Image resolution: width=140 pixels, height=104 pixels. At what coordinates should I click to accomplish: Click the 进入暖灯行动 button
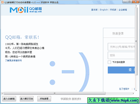(27, 99)
